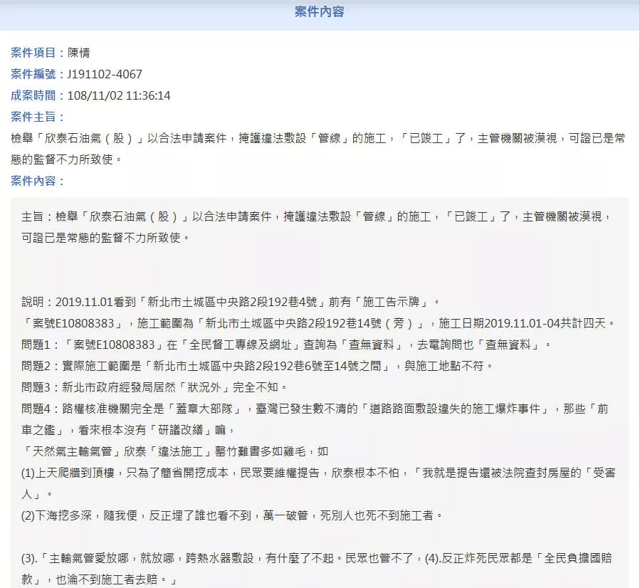This screenshot has width=640, height=588.
Task: Click the last line 款」,也淪不到施工者去賠
Action: click(99, 579)
